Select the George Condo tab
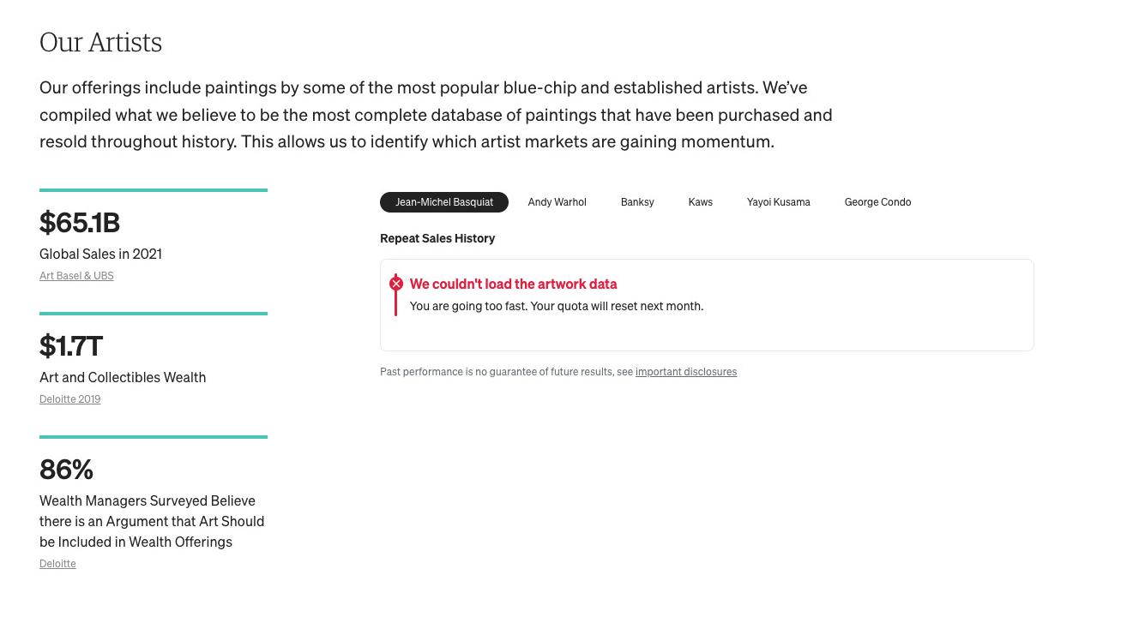 click(877, 202)
